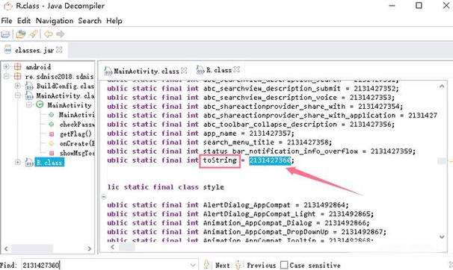
Task: Select the android package tree item
Action: point(38,67)
